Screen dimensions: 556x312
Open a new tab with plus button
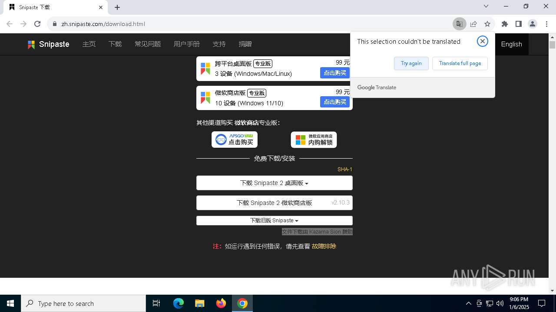coord(117,7)
